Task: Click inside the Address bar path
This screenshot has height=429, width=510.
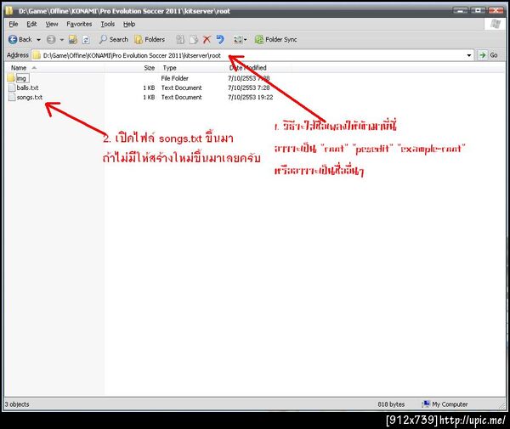Action: [132, 55]
